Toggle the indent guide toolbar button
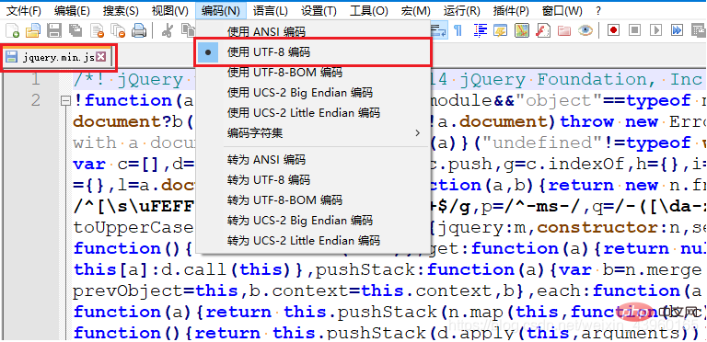Viewport: 707px width, 342px height. pyautogui.click(x=481, y=30)
